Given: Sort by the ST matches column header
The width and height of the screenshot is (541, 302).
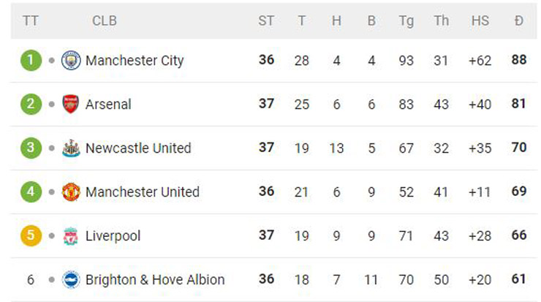Looking at the screenshot, I should tap(266, 20).
